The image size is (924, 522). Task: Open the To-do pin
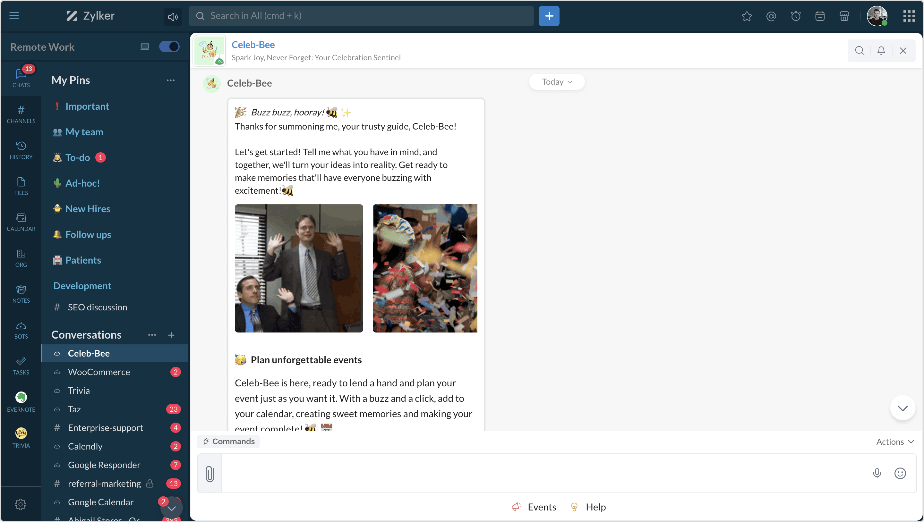click(x=78, y=157)
